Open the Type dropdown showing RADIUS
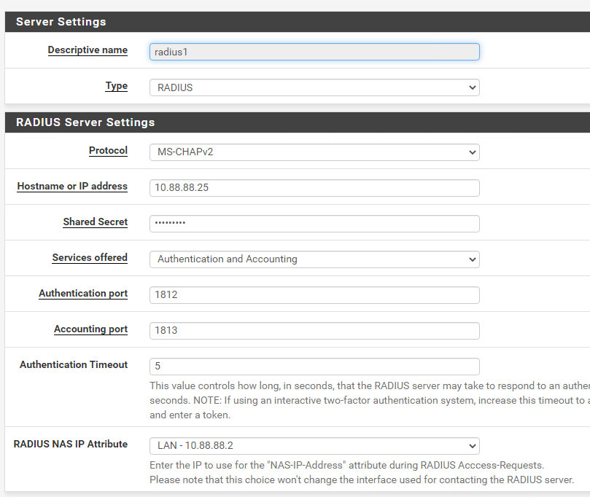The height and width of the screenshot is (497, 590). [314, 87]
